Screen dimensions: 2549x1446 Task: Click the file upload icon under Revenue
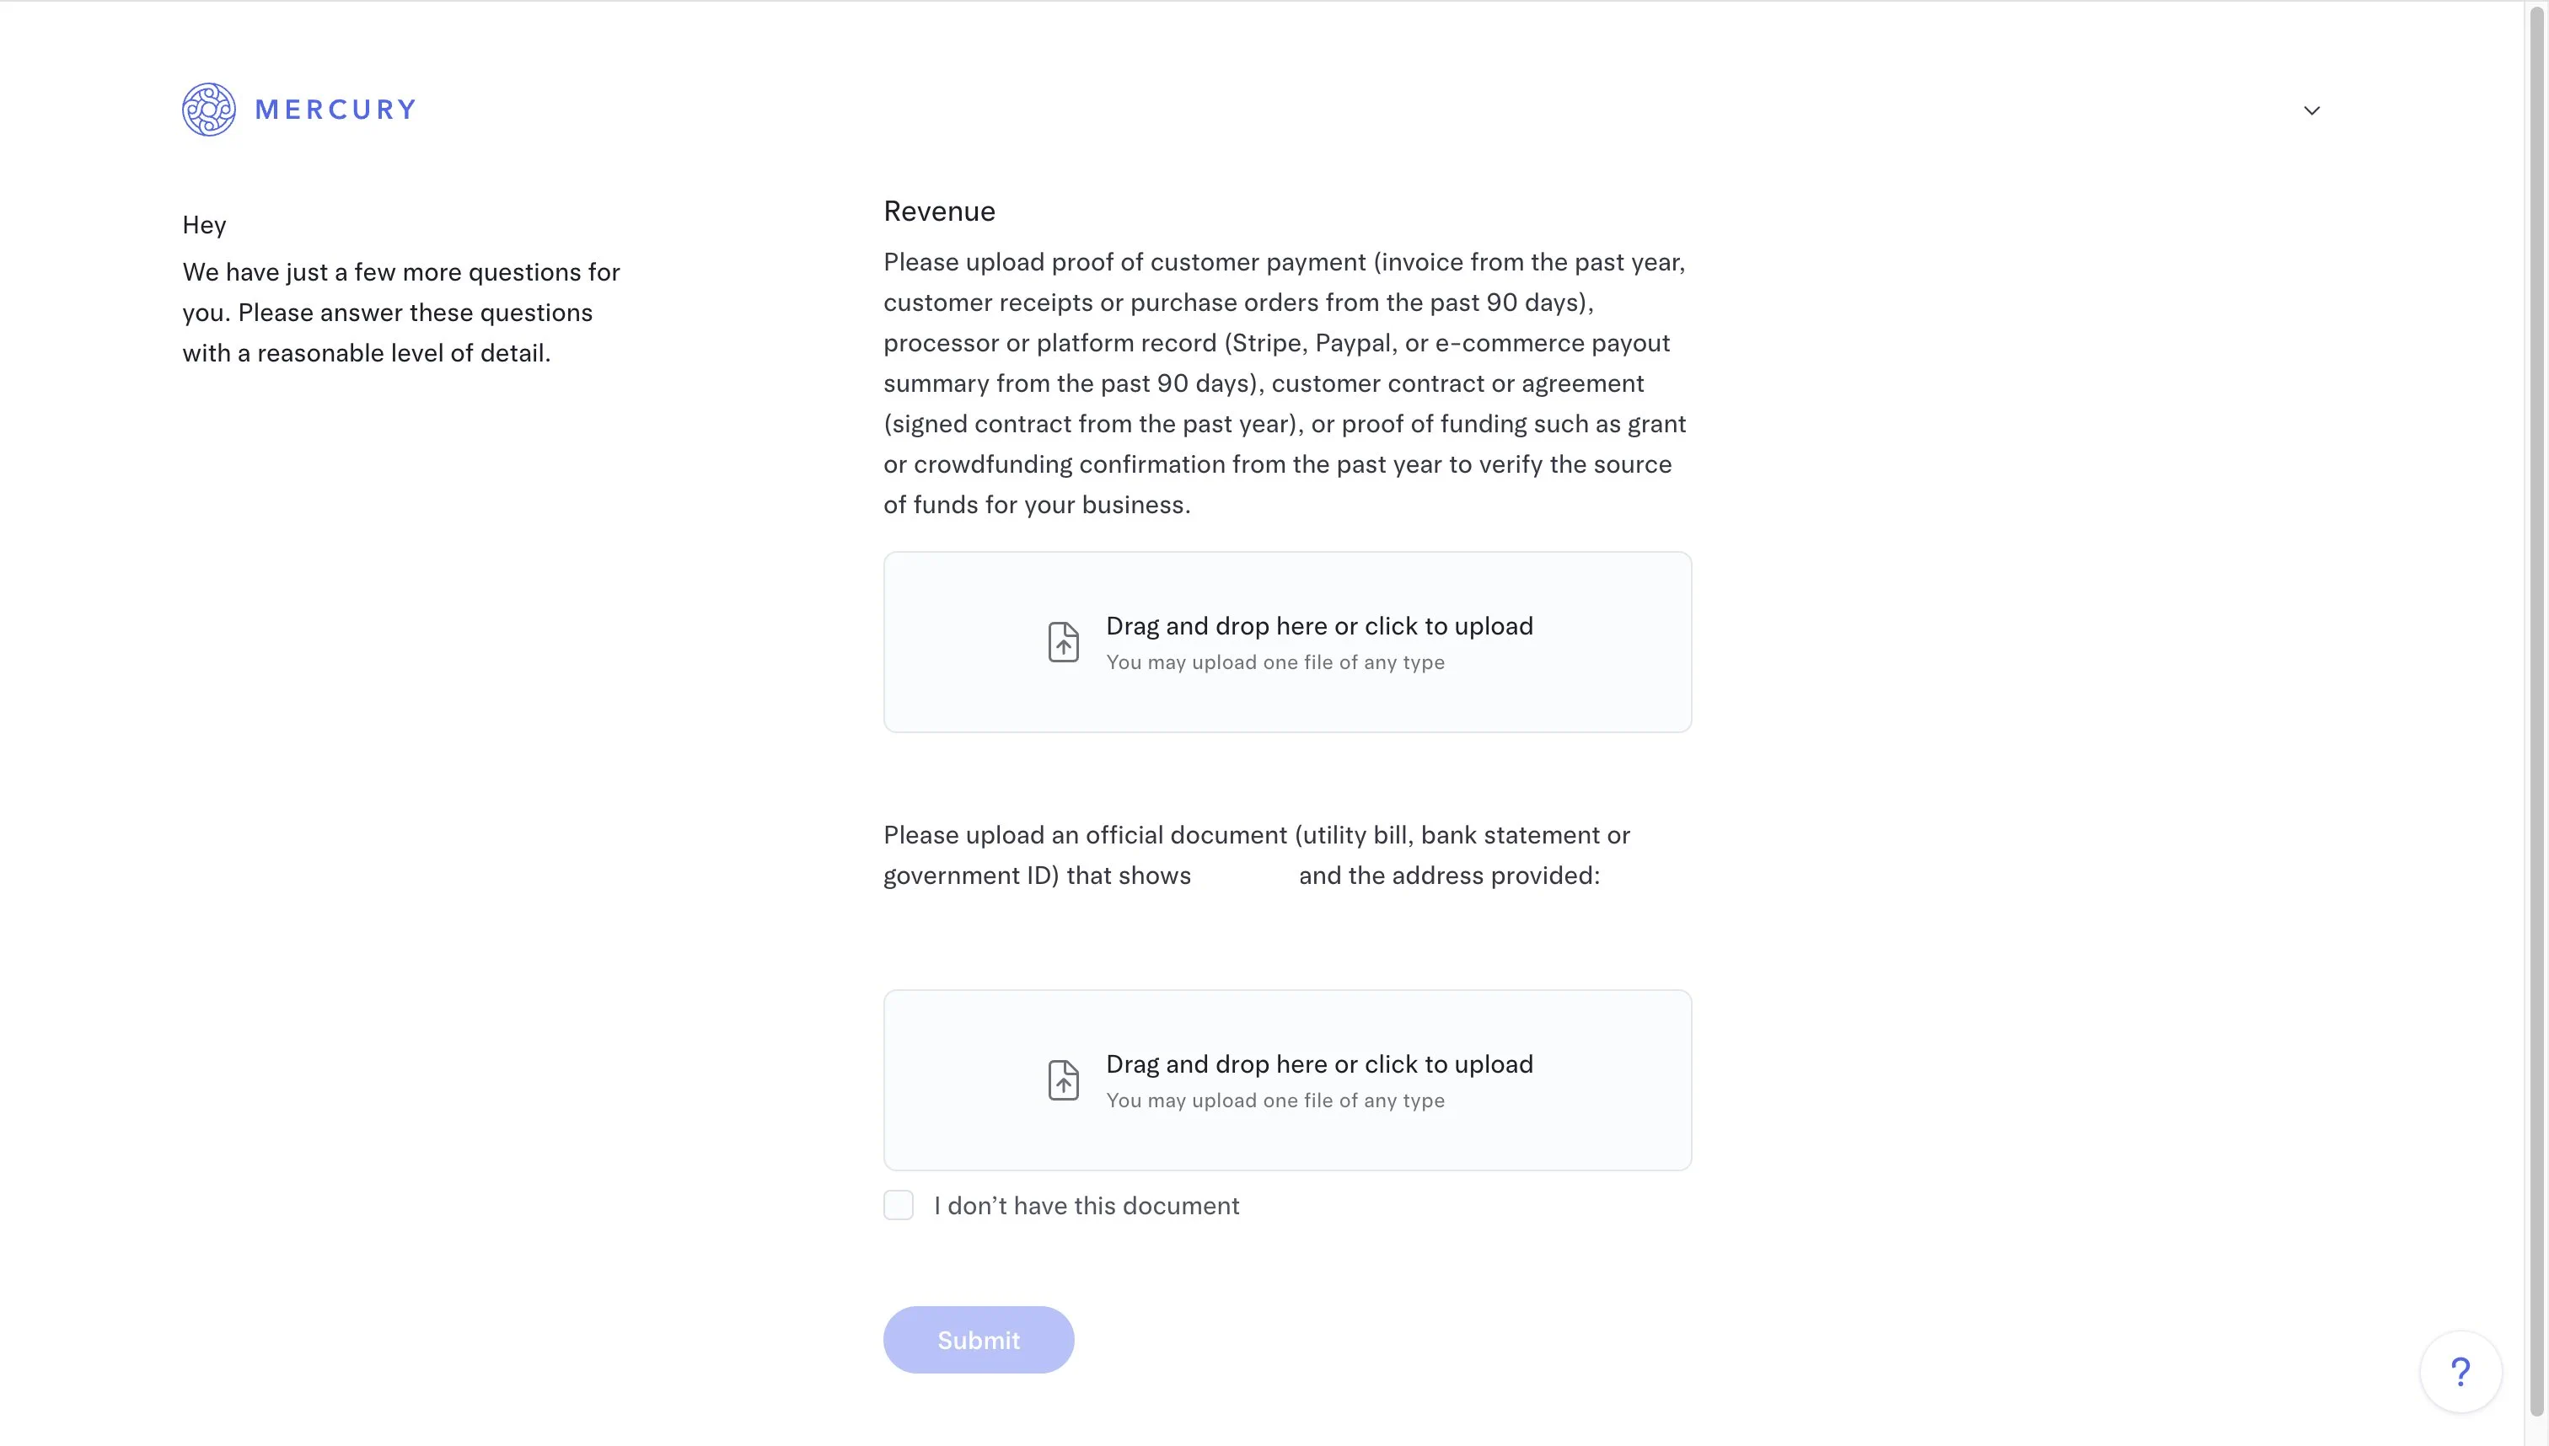(x=1063, y=643)
